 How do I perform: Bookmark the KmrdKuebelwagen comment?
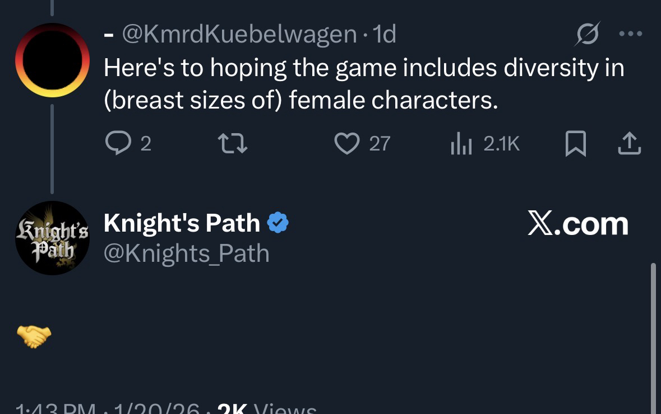(x=576, y=144)
